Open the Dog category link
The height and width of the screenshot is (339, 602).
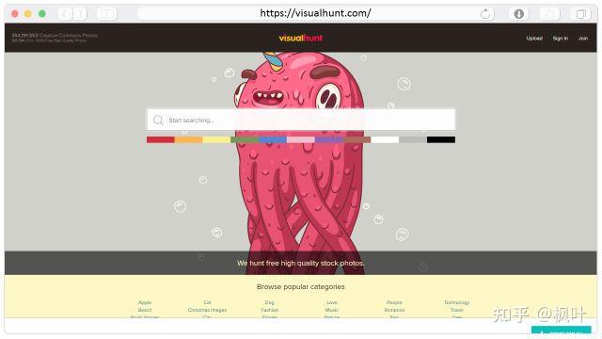(x=270, y=302)
